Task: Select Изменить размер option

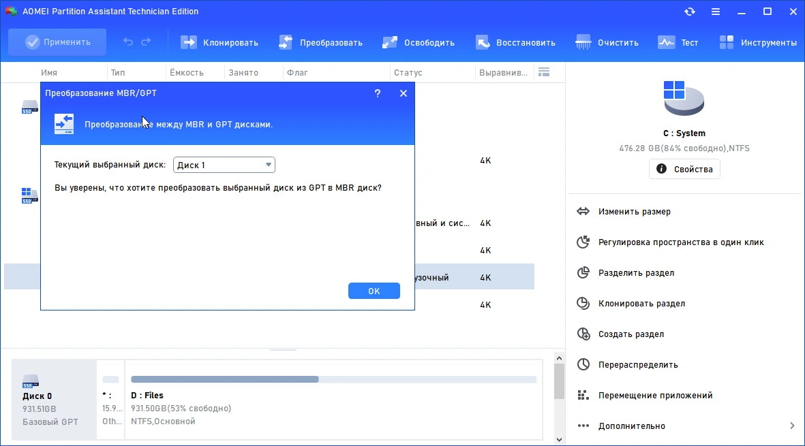Action: click(634, 211)
